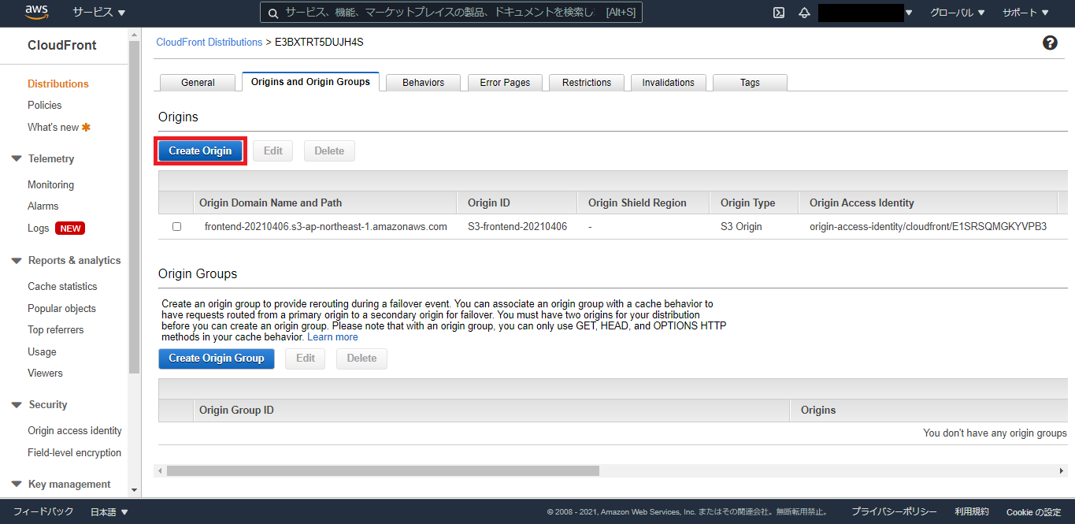The width and height of the screenshot is (1075, 524).
Task: Open the 利用規約 terms of use link
Action: click(x=972, y=512)
